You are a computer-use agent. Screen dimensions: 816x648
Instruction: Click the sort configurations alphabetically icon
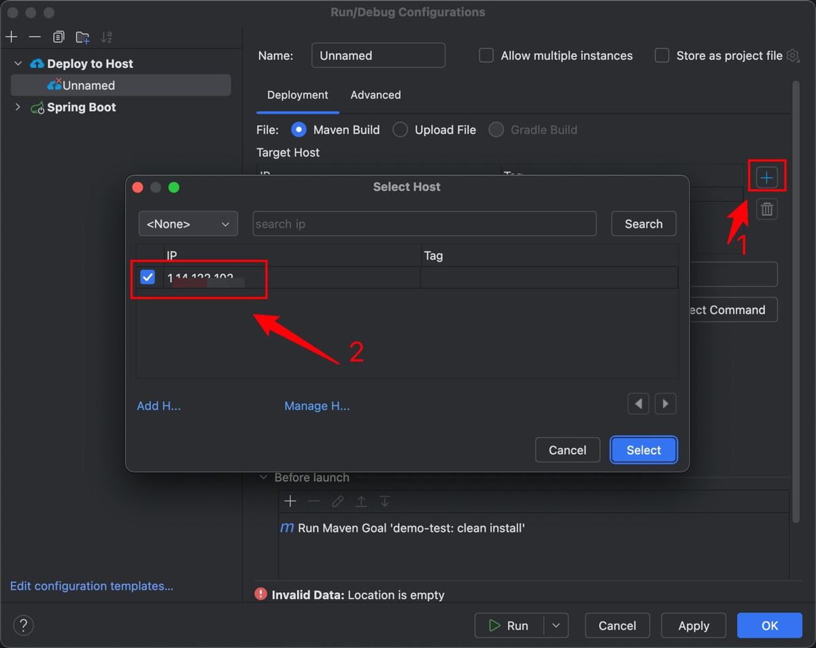106,37
